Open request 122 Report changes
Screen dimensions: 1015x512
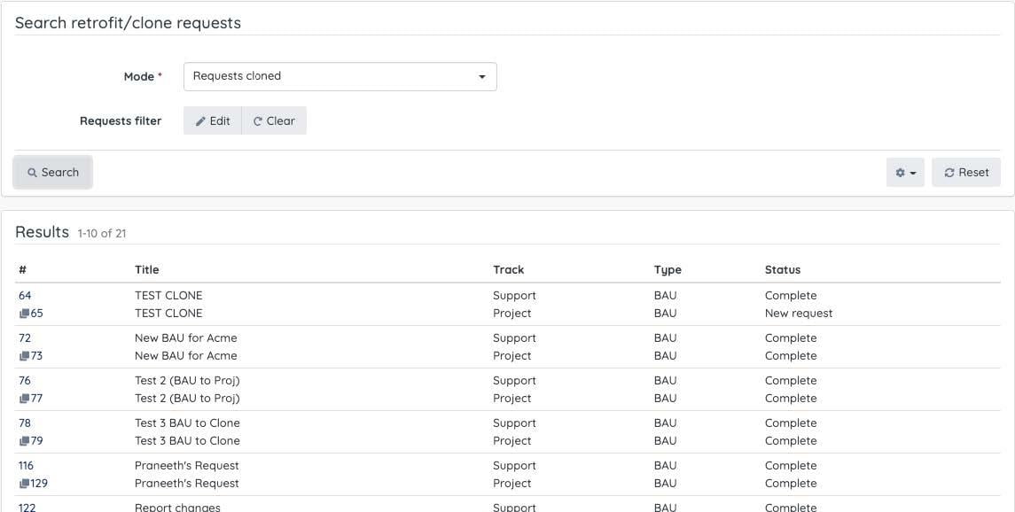click(26, 505)
